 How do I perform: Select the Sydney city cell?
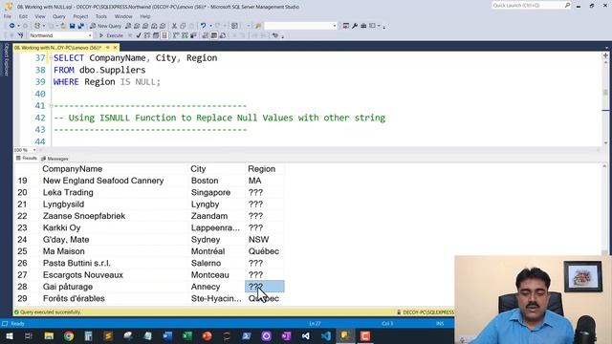[x=217, y=240]
